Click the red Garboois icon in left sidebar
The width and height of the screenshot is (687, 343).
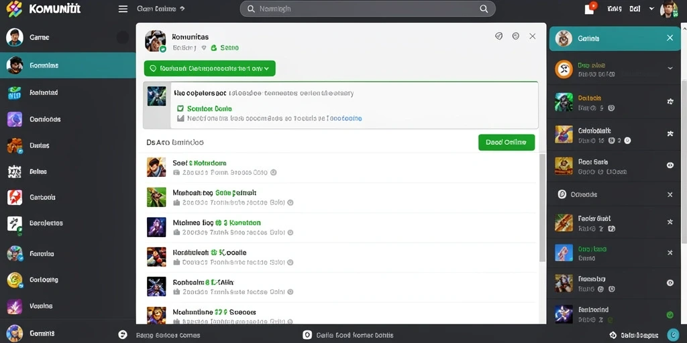(15, 198)
